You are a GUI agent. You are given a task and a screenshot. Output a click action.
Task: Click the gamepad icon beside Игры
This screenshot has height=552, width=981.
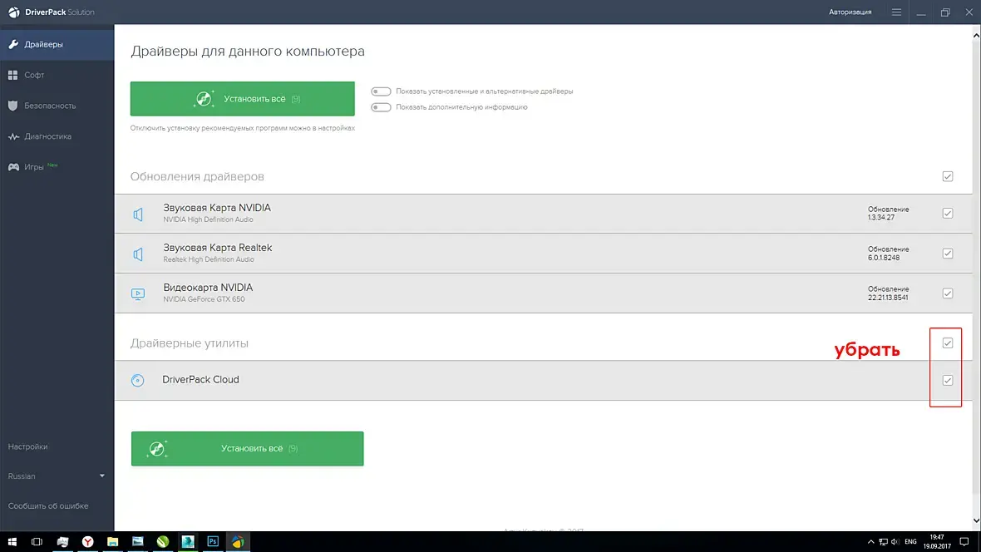coord(13,167)
